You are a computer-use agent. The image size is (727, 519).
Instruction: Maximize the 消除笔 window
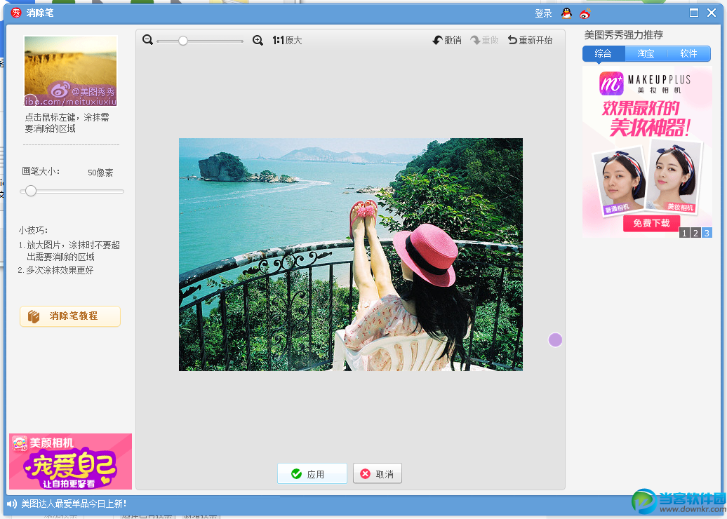[x=694, y=13]
